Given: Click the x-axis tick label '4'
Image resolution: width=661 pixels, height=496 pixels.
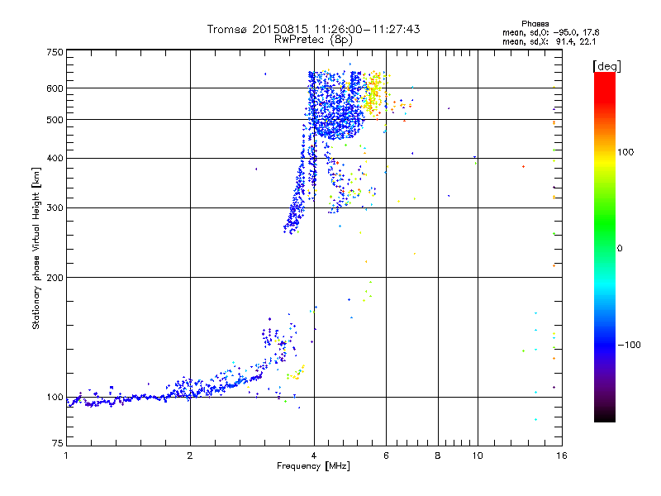Looking at the screenshot, I should (x=314, y=455).
